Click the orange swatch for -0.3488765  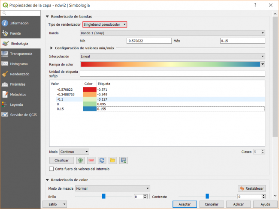(90, 94)
